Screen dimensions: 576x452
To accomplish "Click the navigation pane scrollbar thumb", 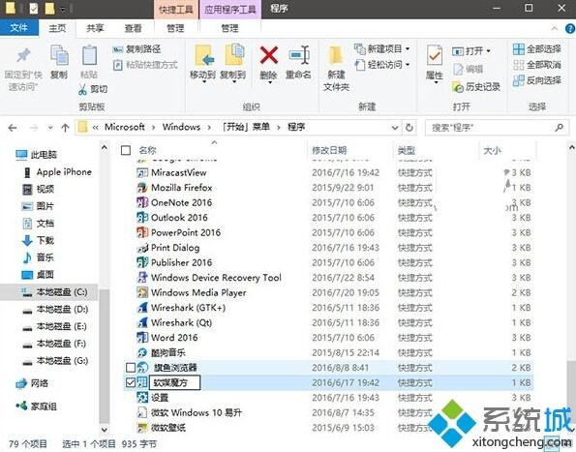I will coord(105,356).
